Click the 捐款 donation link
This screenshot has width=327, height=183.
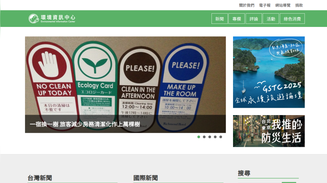tap(299, 5)
